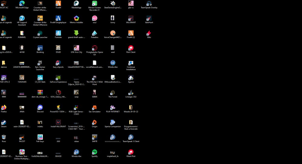This screenshot has height=164, width=302.
Task: Select the FiveM (2) icon
Action: pyautogui.click(x=131, y=33)
